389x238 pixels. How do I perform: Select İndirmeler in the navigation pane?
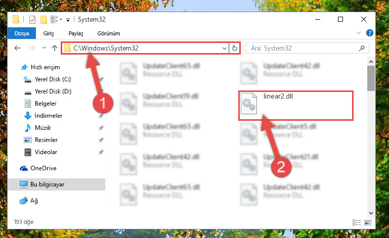click(x=49, y=116)
